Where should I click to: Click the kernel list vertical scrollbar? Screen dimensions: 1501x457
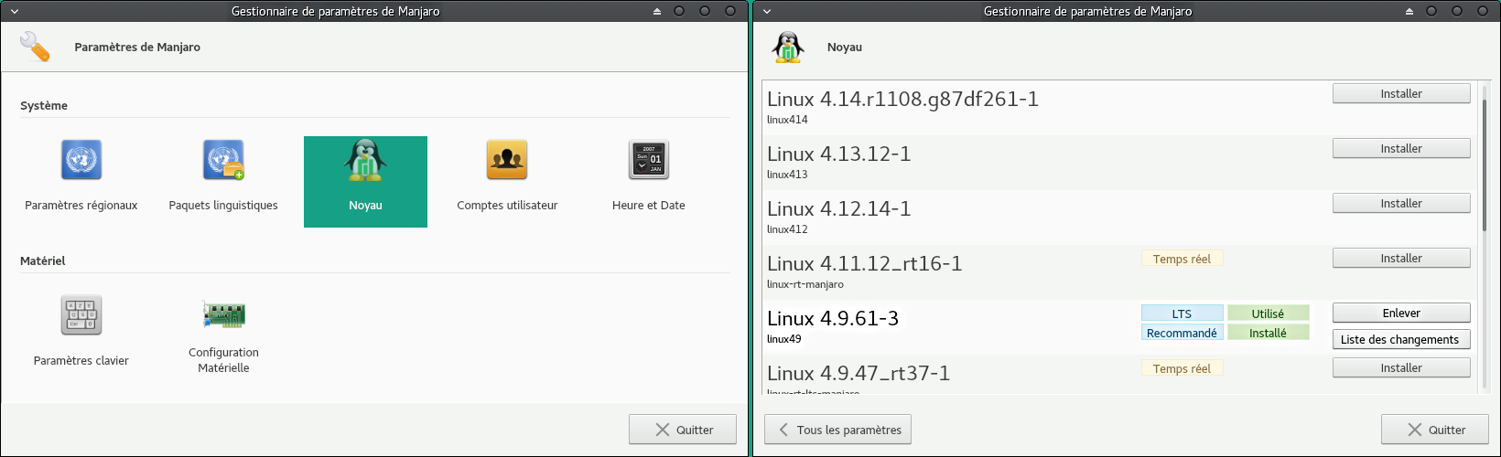1484,165
